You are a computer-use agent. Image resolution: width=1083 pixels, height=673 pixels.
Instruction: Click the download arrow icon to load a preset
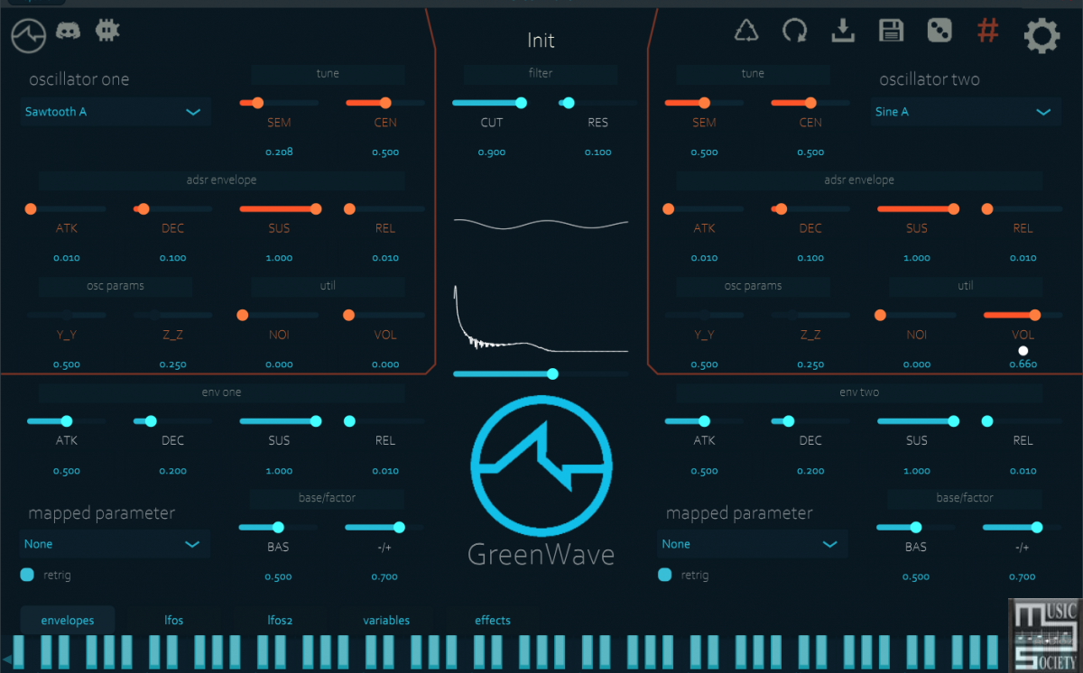(x=843, y=32)
